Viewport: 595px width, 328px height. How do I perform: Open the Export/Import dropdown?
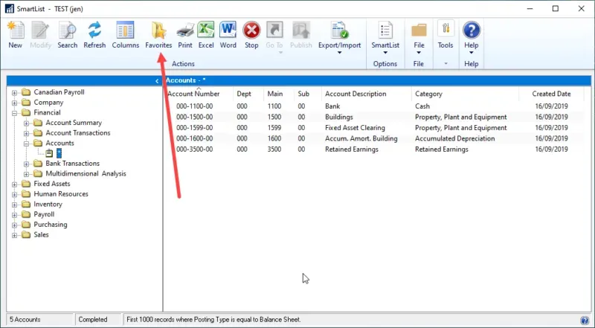339,39
